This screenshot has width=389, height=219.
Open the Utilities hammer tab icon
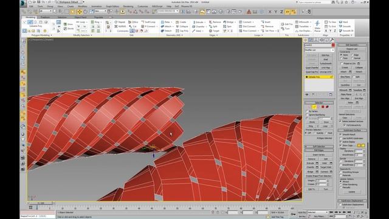pos(332,40)
